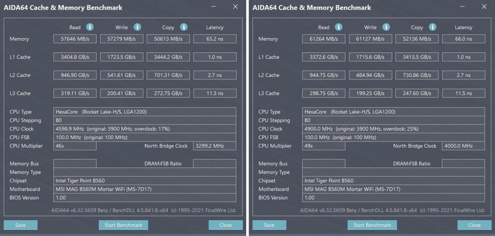Screen dimensions: 495x236
Task: Click Motherboard field in the left window
Action: pyautogui.click(x=145, y=189)
